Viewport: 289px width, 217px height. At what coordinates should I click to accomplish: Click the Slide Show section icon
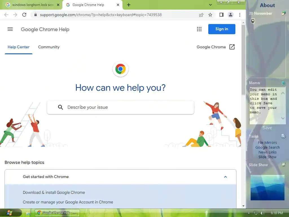coord(283,165)
